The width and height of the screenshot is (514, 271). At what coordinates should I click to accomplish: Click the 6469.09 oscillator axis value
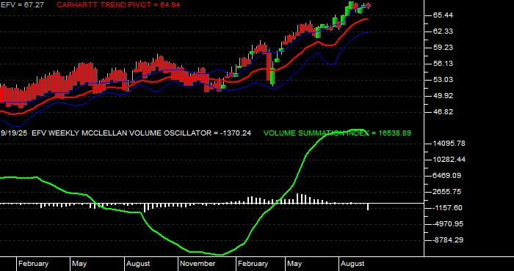pos(447,176)
